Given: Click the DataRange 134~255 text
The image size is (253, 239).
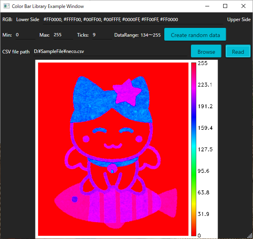Looking at the screenshot, I should click(x=137, y=35).
